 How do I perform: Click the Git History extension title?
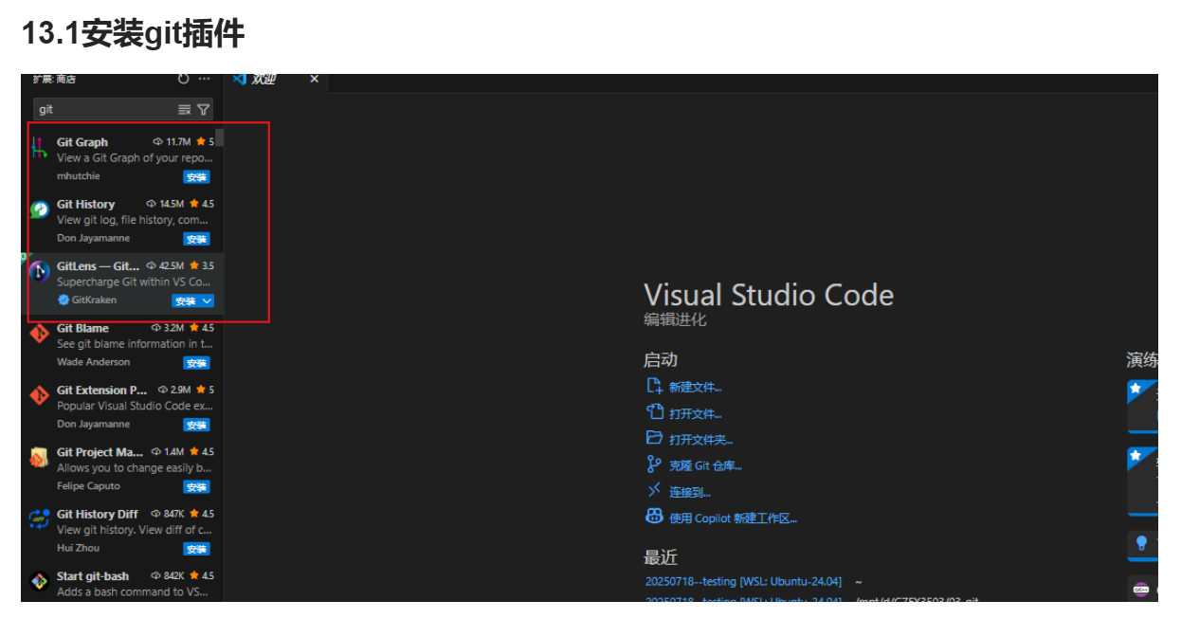[x=85, y=204]
